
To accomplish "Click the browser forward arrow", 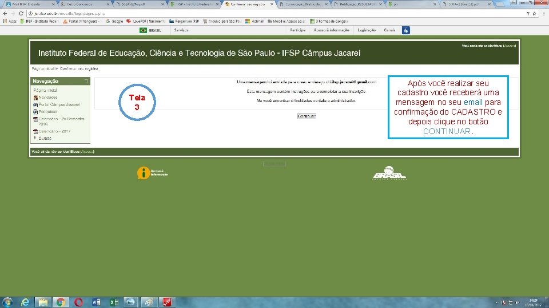I will coord(13,14).
